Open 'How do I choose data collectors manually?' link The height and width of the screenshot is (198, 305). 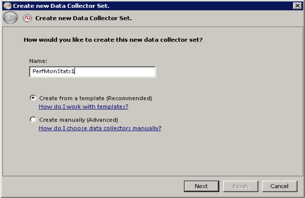(x=100, y=128)
